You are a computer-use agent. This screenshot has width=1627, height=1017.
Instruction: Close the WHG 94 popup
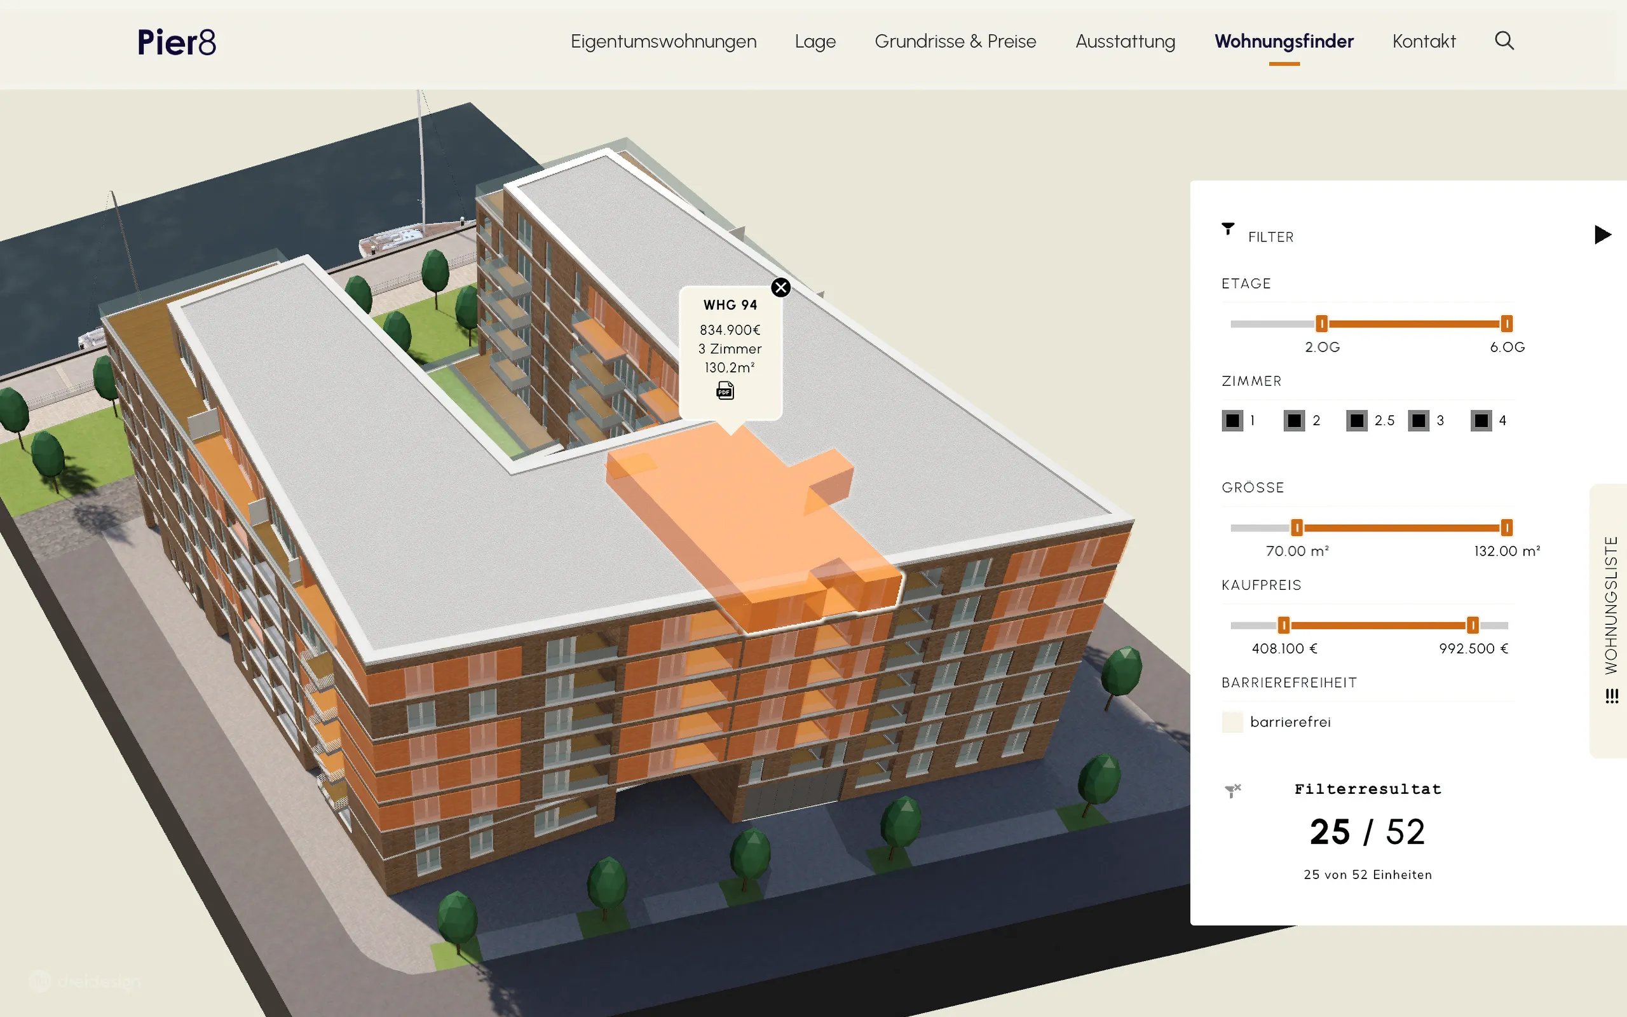point(780,288)
